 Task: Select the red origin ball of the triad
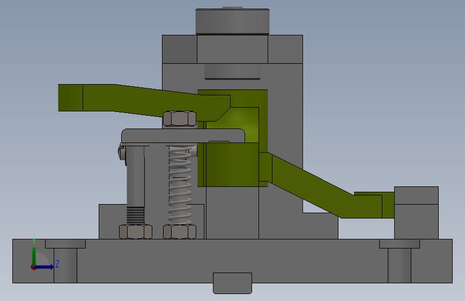click(33, 267)
